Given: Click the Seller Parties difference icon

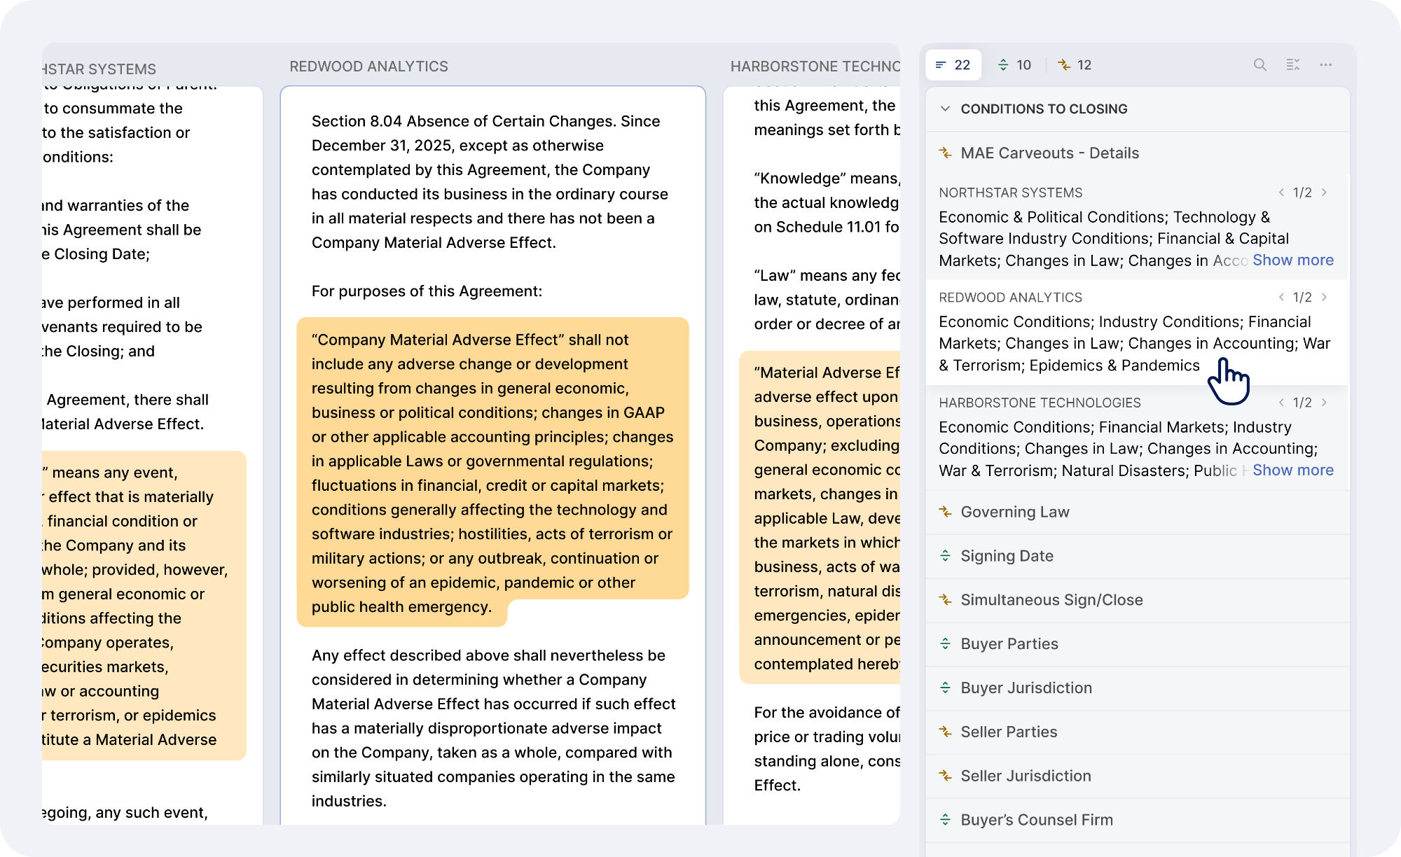Looking at the screenshot, I should pos(945,732).
